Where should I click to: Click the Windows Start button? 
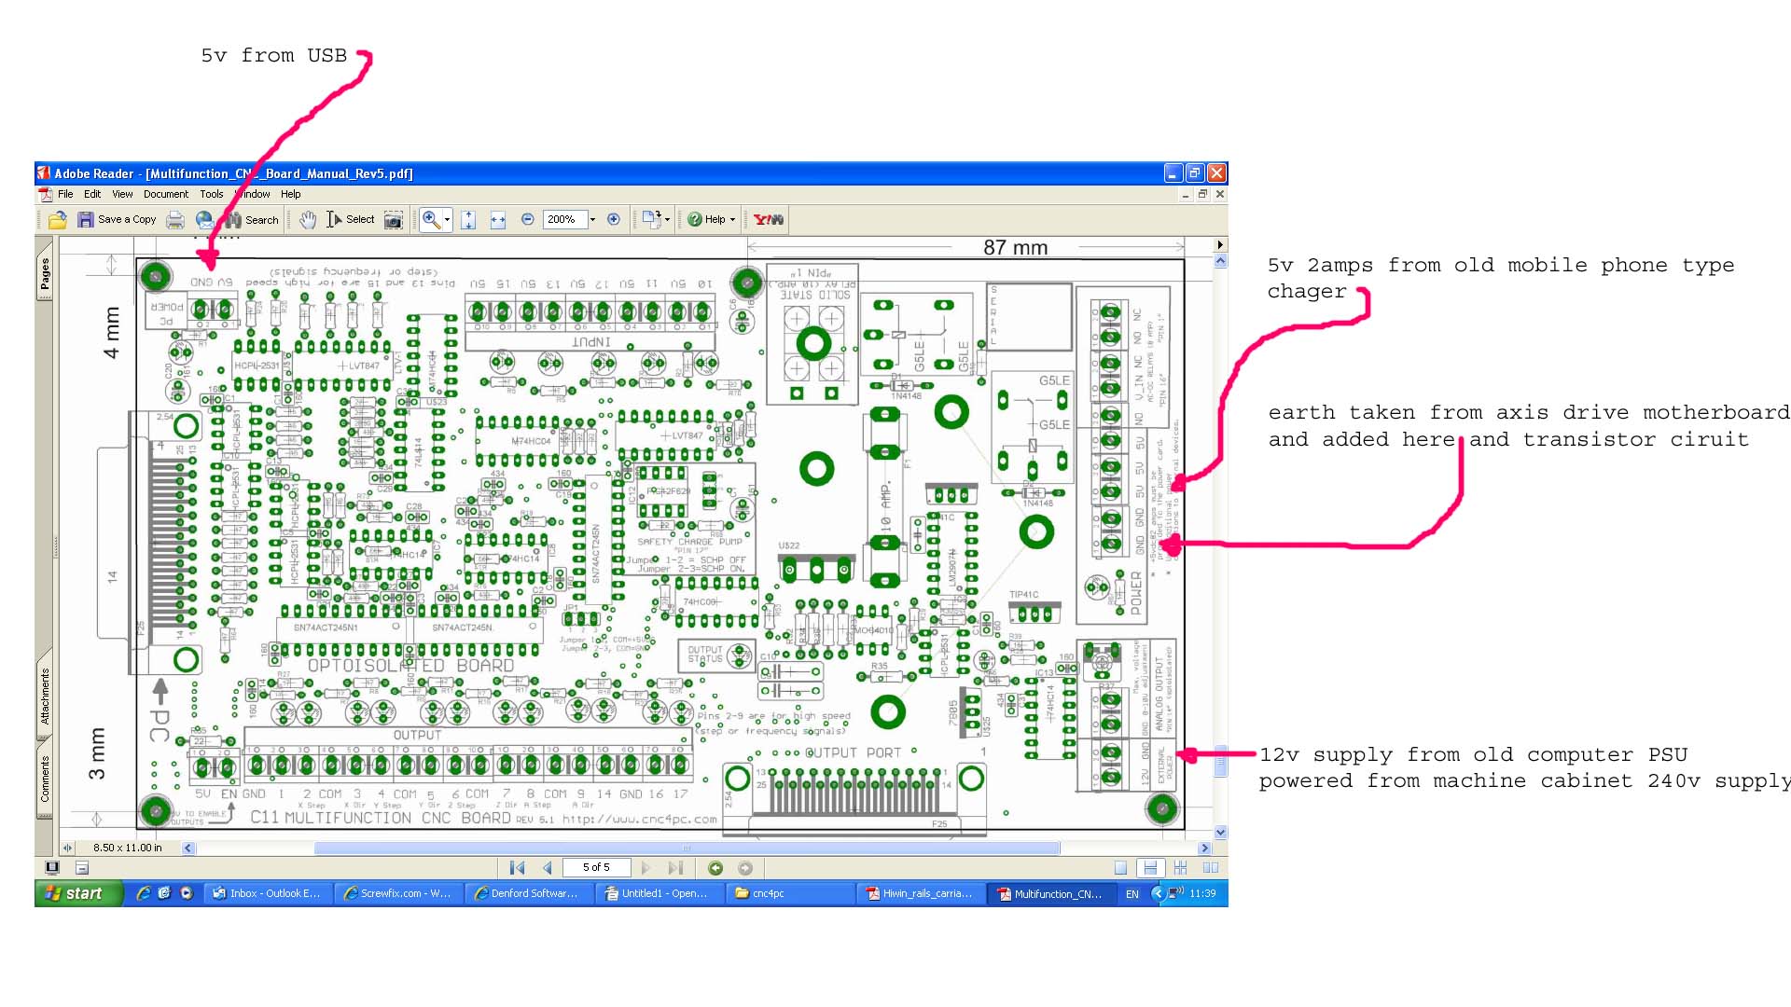tap(79, 893)
